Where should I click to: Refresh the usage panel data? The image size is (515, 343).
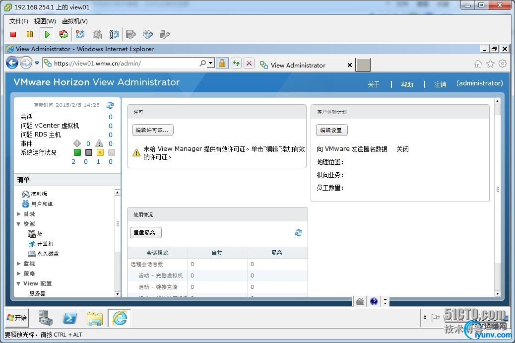tap(298, 233)
